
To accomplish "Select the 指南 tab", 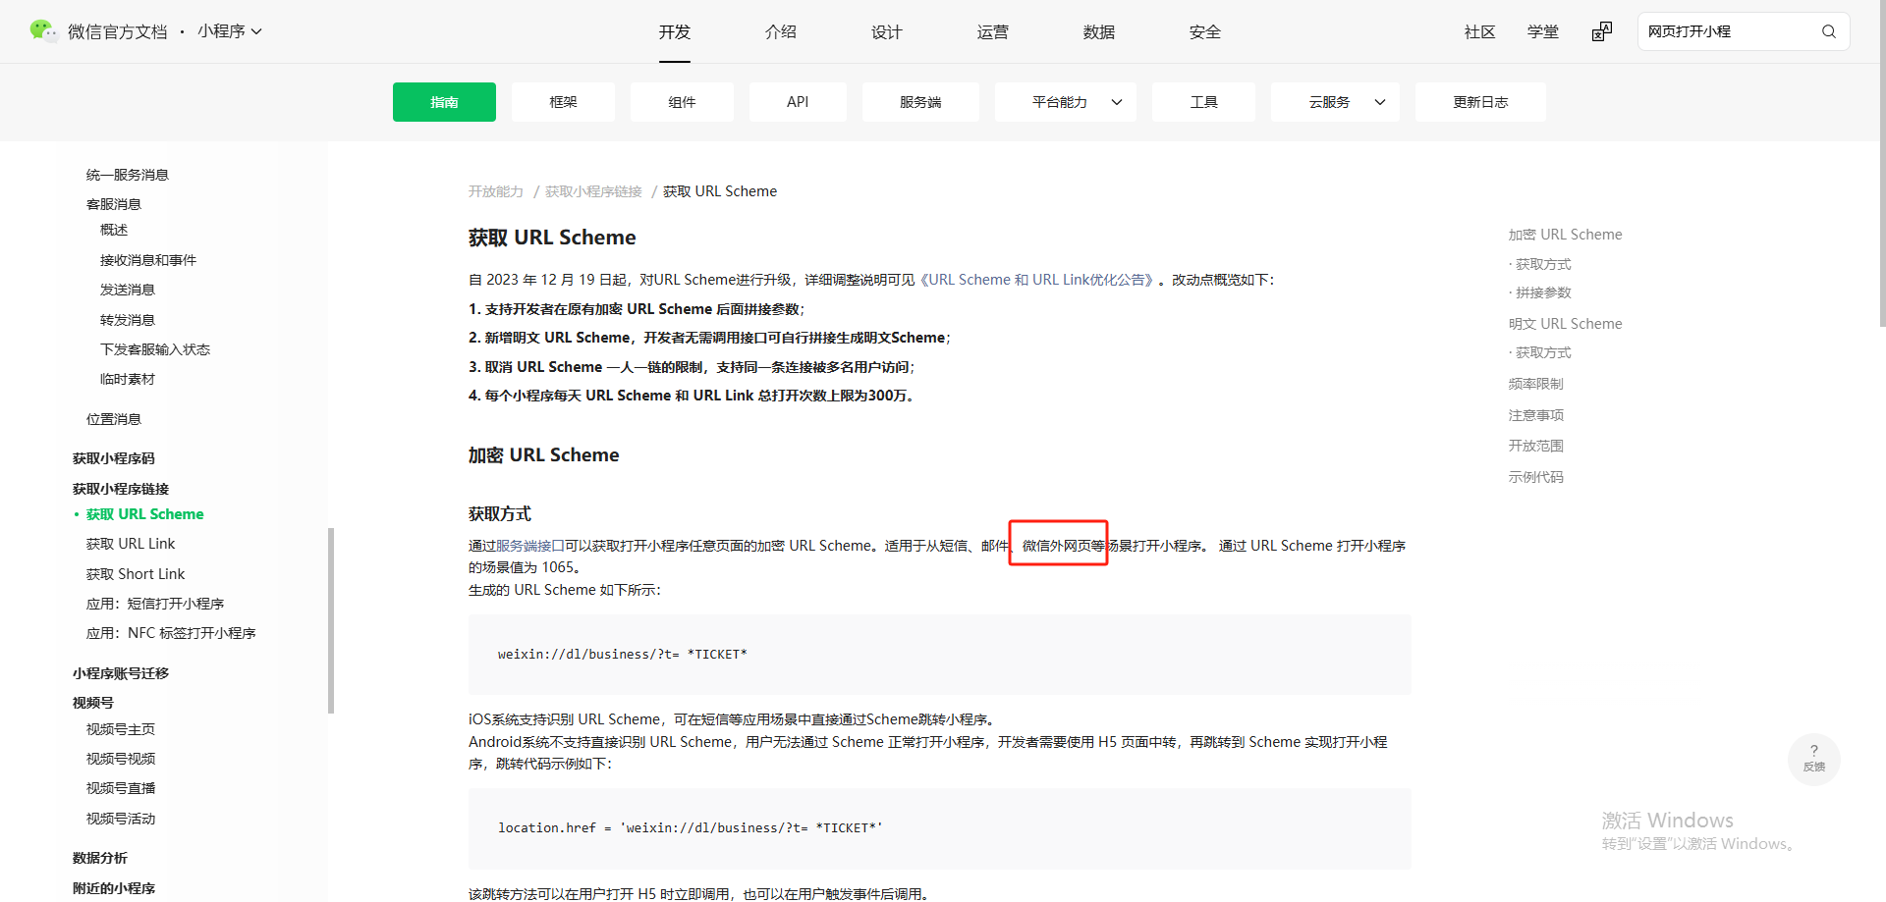I will pyautogui.click(x=444, y=102).
